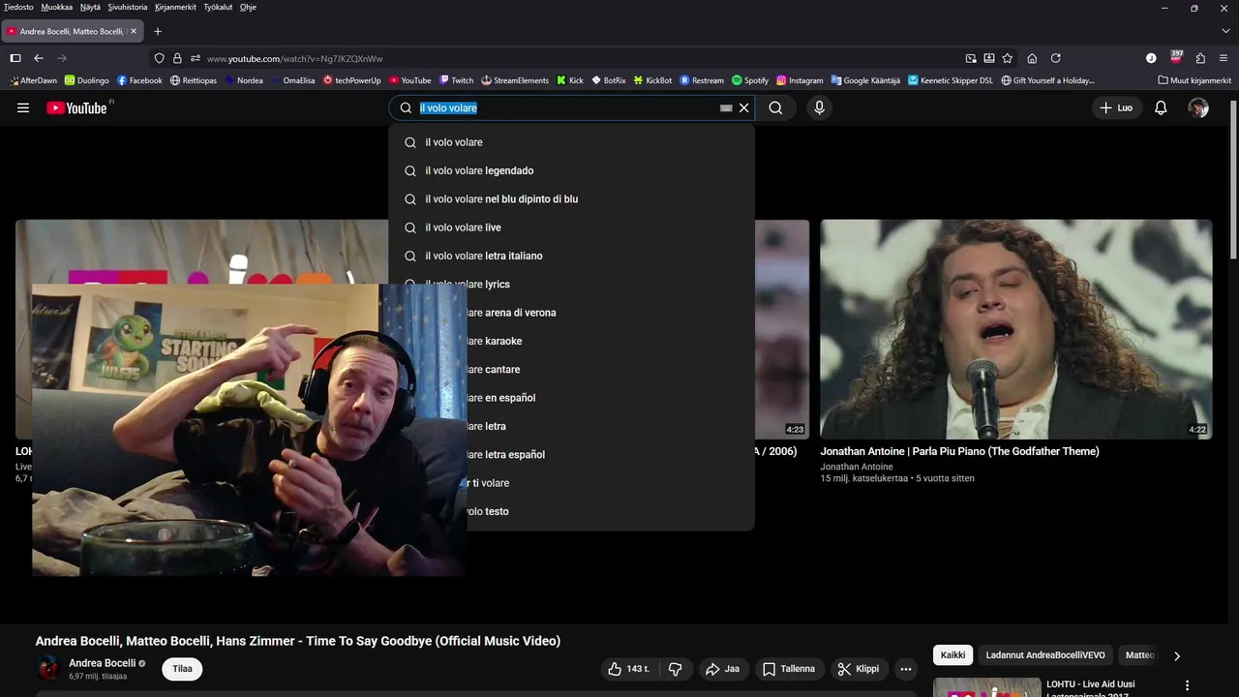This screenshot has width=1239, height=697.
Task: Choose the first suggestion 'il volo volare'
Action: (571, 142)
